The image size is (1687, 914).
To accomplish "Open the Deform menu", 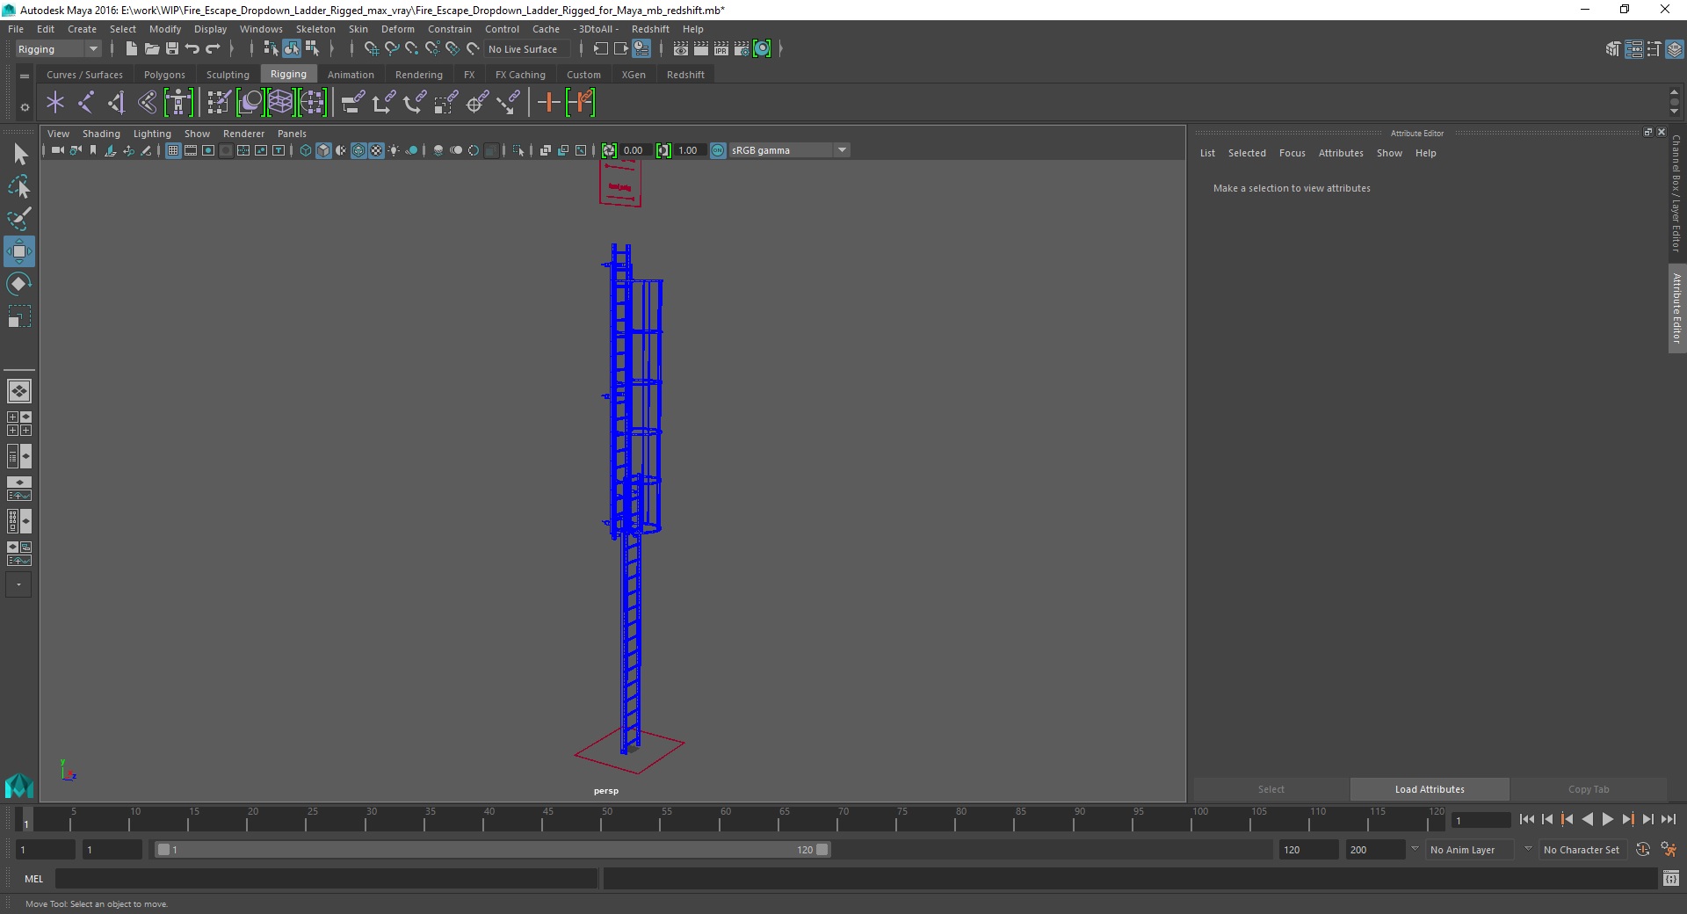I will coord(397,29).
